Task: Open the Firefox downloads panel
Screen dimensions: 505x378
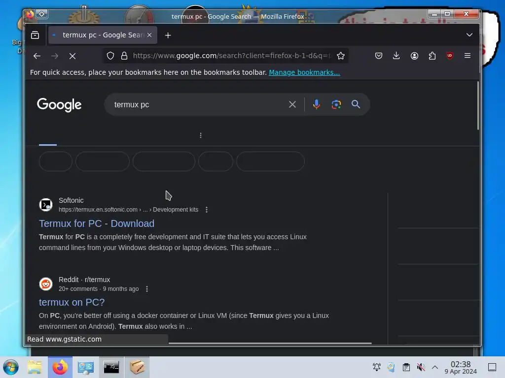Action: [x=397, y=56]
